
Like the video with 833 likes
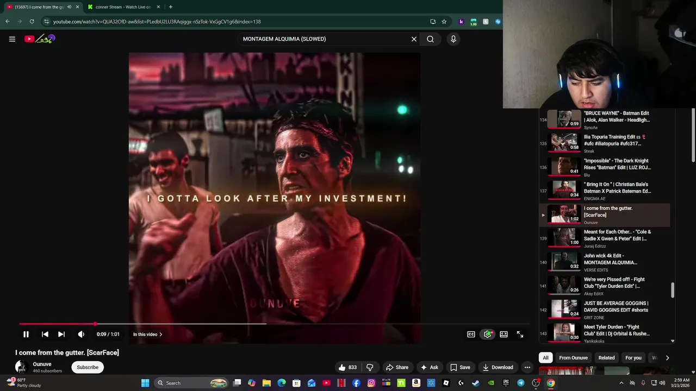click(x=347, y=368)
